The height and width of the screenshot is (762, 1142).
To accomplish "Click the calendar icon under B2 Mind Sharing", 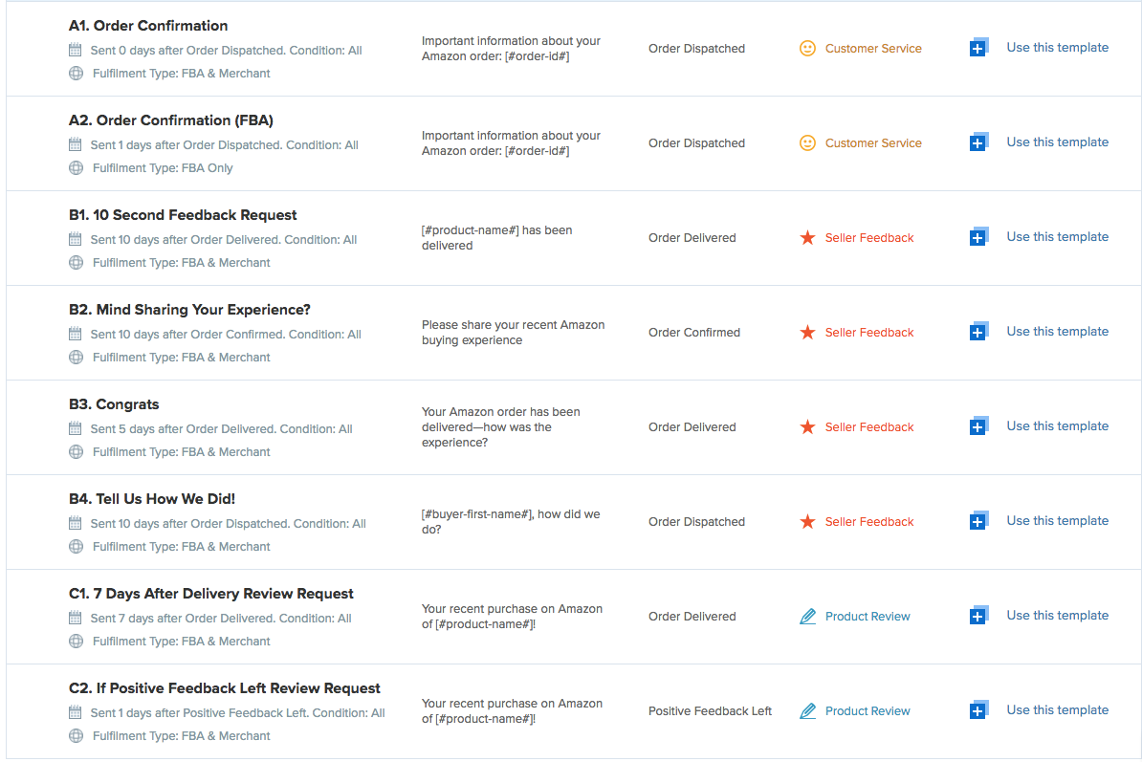I will pos(75,334).
